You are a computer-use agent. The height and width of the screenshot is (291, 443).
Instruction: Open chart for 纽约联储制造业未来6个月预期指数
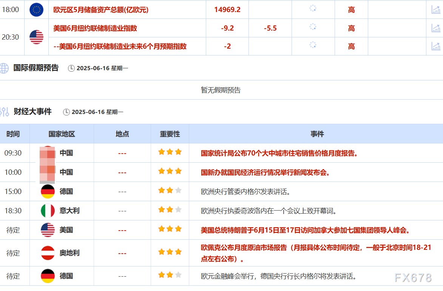click(436, 46)
